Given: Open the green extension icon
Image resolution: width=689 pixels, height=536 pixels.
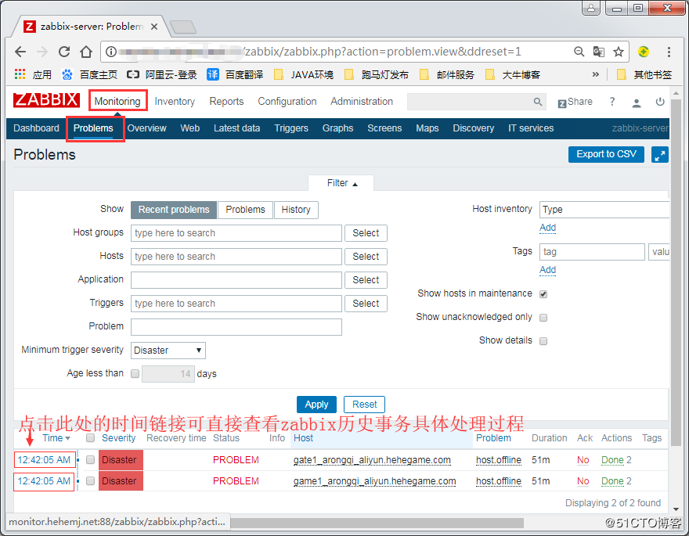Looking at the screenshot, I should pyautogui.click(x=644, y=52).
